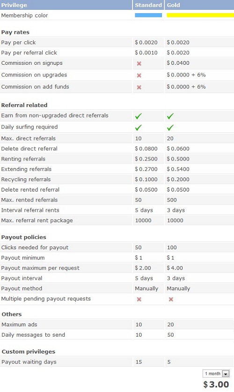The height and width of the screenshot is (392, 234).
Task: Click the yellow Gold membership color bar
Action: coord(200,15)
